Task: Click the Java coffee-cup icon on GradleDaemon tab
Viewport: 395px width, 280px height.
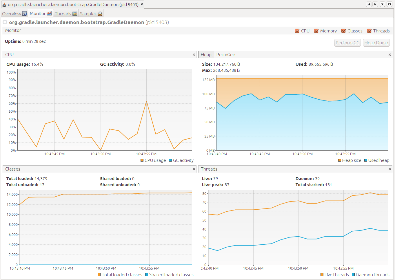Action: click(4, 4)
